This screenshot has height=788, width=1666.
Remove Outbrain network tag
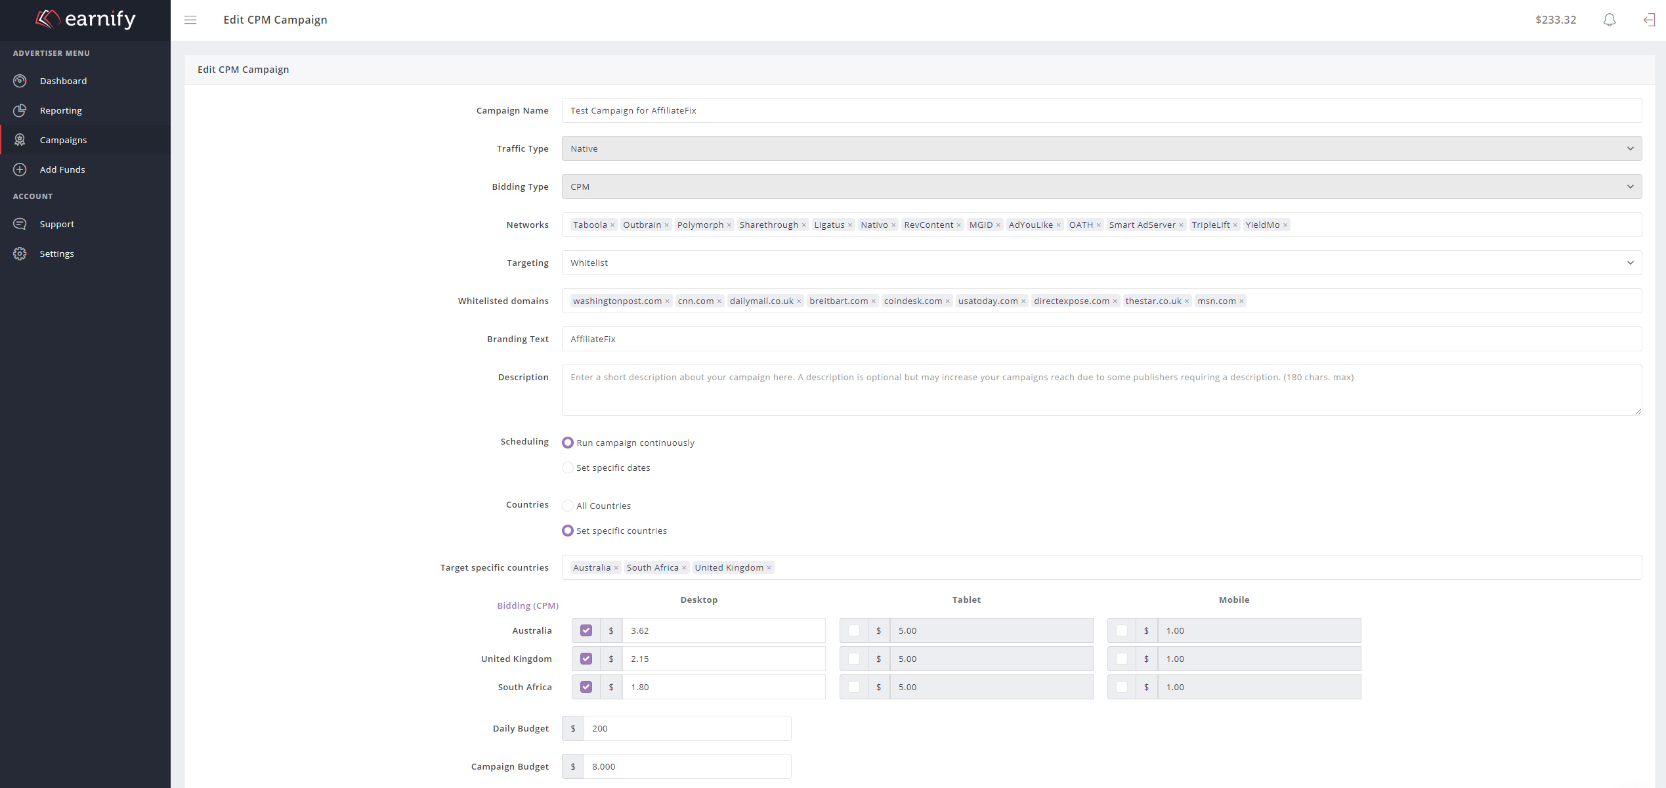666,225
